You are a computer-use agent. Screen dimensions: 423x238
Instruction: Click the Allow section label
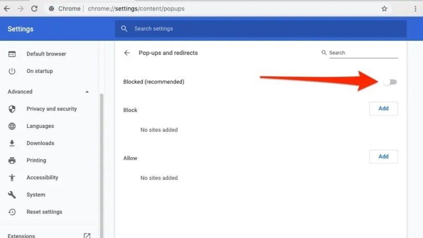pos(130,158)
